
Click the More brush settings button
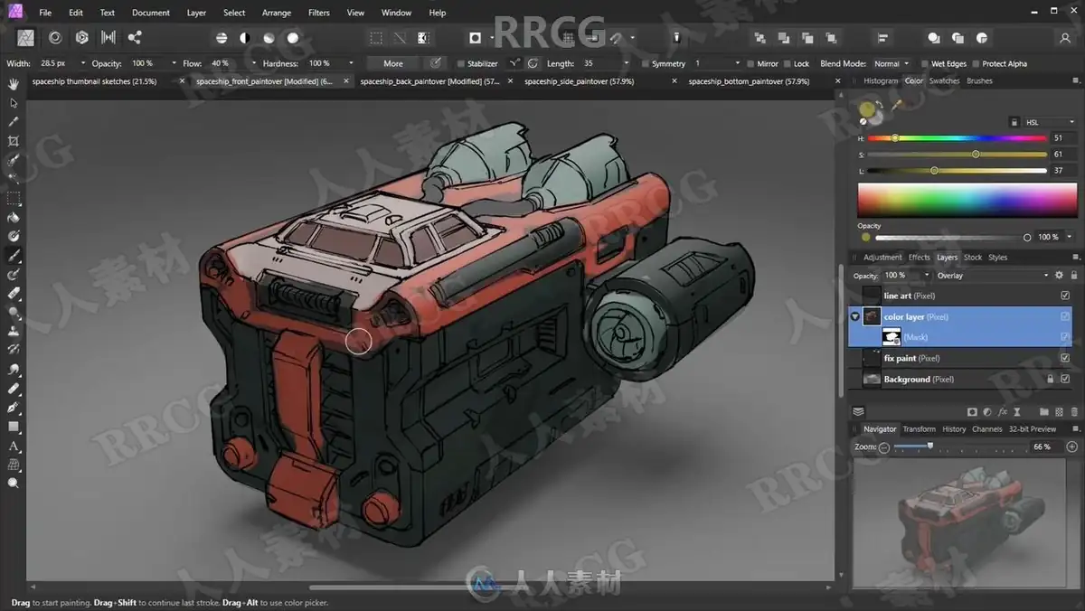[393, 63]
